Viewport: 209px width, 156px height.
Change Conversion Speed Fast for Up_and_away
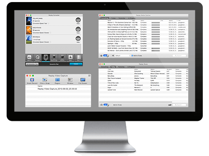(41, 24)
